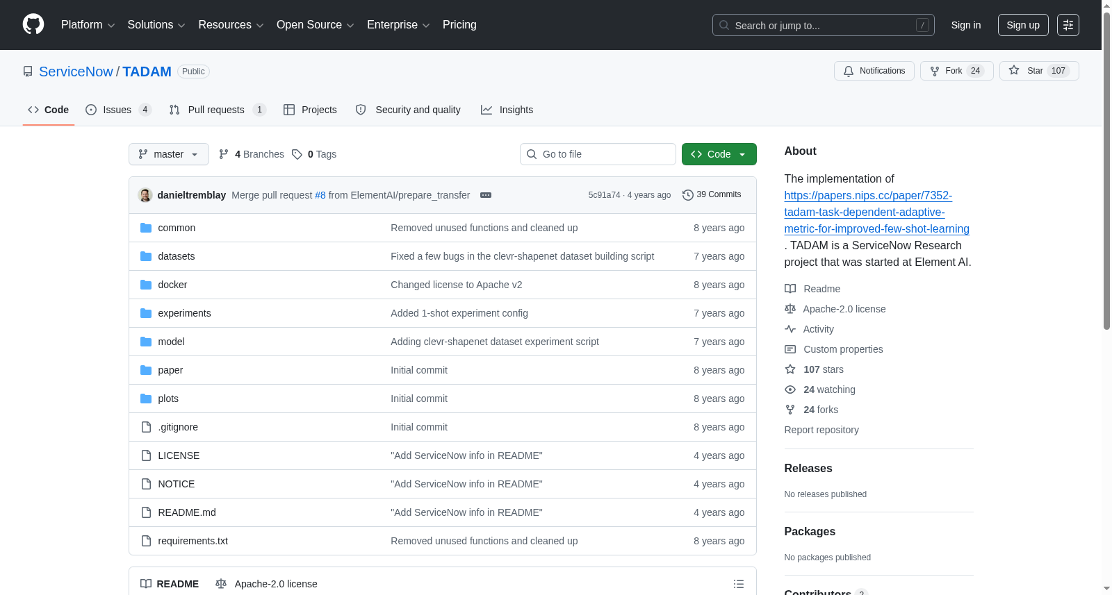
Task: Open the docker folder icon
Action: point(146,285)
